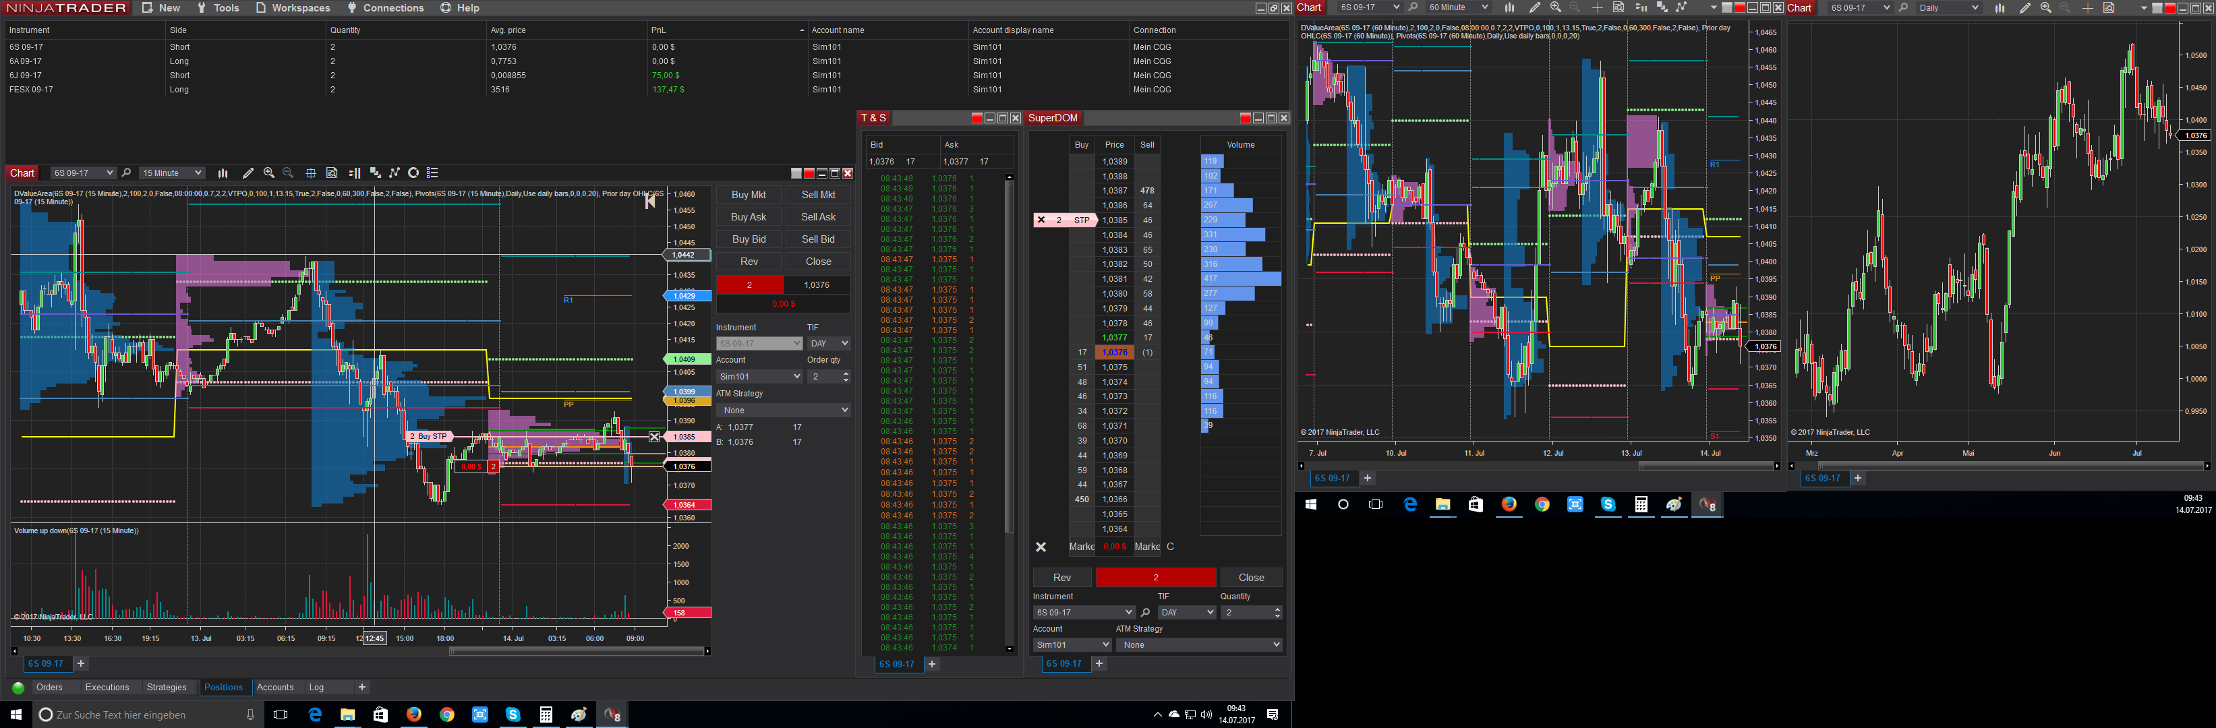Click Buy Bid in Chart Trader
This screenshot has width=2216, height=728.
(x=749, y=240)
